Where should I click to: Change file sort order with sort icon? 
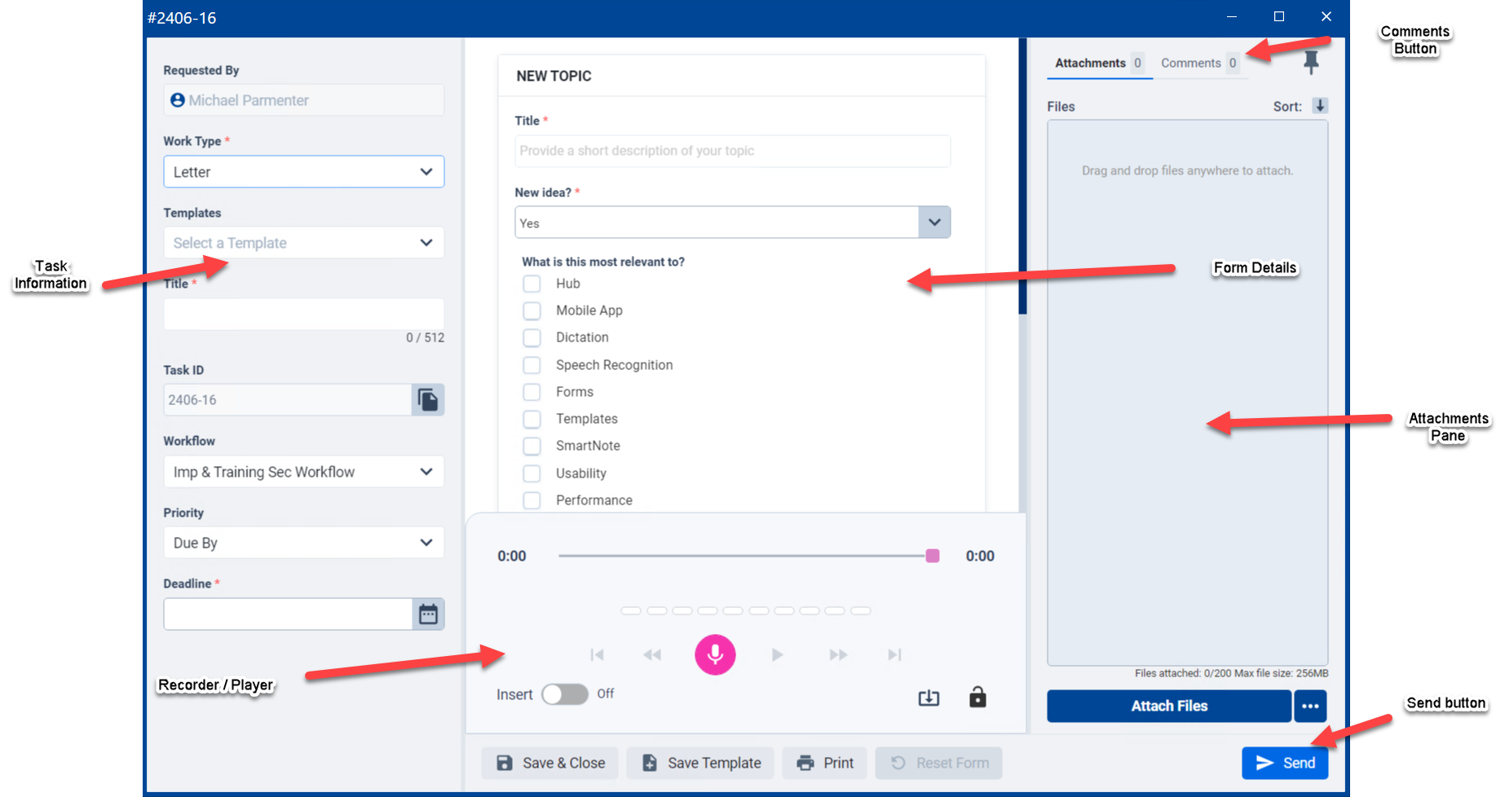click(1321, 106)
